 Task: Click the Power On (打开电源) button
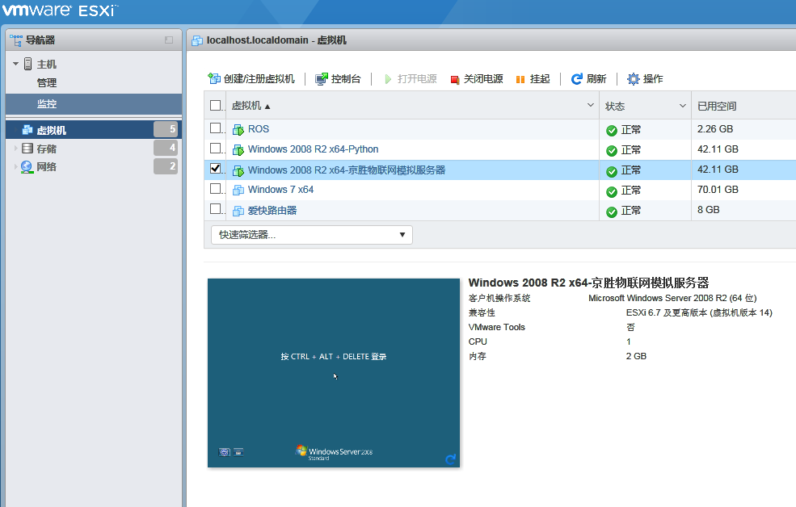(411, 78)
